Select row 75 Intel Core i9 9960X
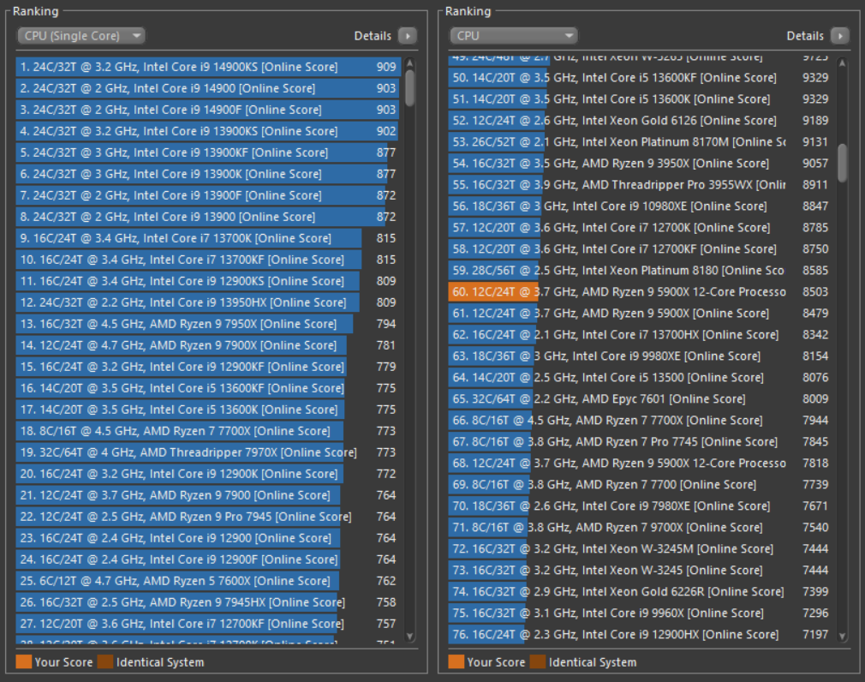 tap(641, 613)
